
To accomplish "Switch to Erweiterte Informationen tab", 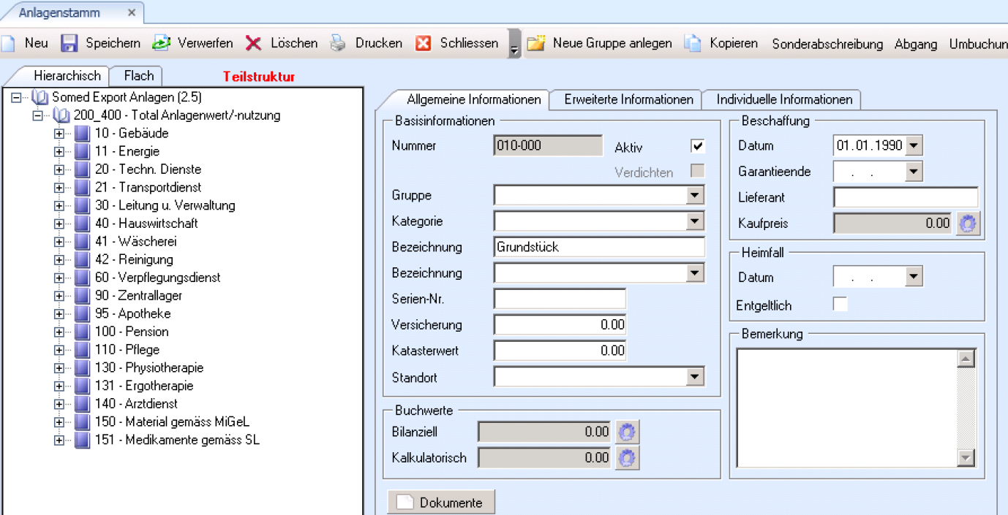I will pyautogui.click(x=628, y=99).
